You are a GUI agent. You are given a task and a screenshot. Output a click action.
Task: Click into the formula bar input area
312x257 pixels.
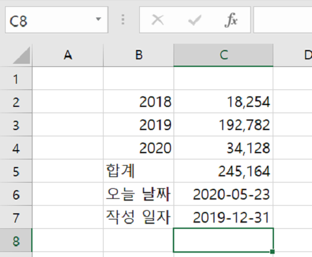pos(283,20)
